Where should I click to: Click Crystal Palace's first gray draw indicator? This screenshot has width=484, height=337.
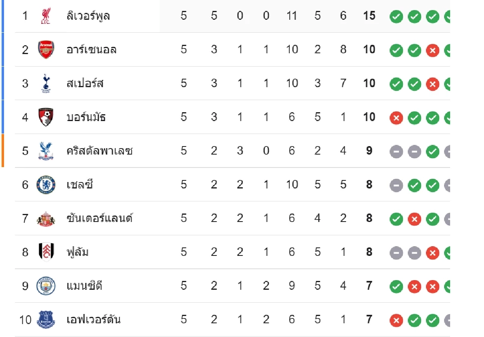(x=396, y=152)
